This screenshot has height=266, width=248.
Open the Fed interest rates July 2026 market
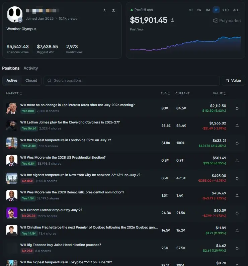tap(77, 105)
